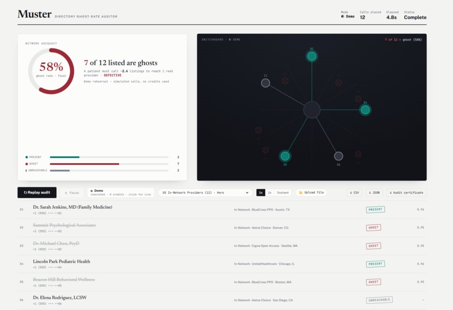Image resolution: width=453 pixels, height=310 pixels.
Task: Click the 0.96 score for Dr. Sarah Jenkins
Action: pos(420,209)
